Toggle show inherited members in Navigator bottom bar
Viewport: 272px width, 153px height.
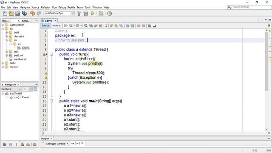5,144
